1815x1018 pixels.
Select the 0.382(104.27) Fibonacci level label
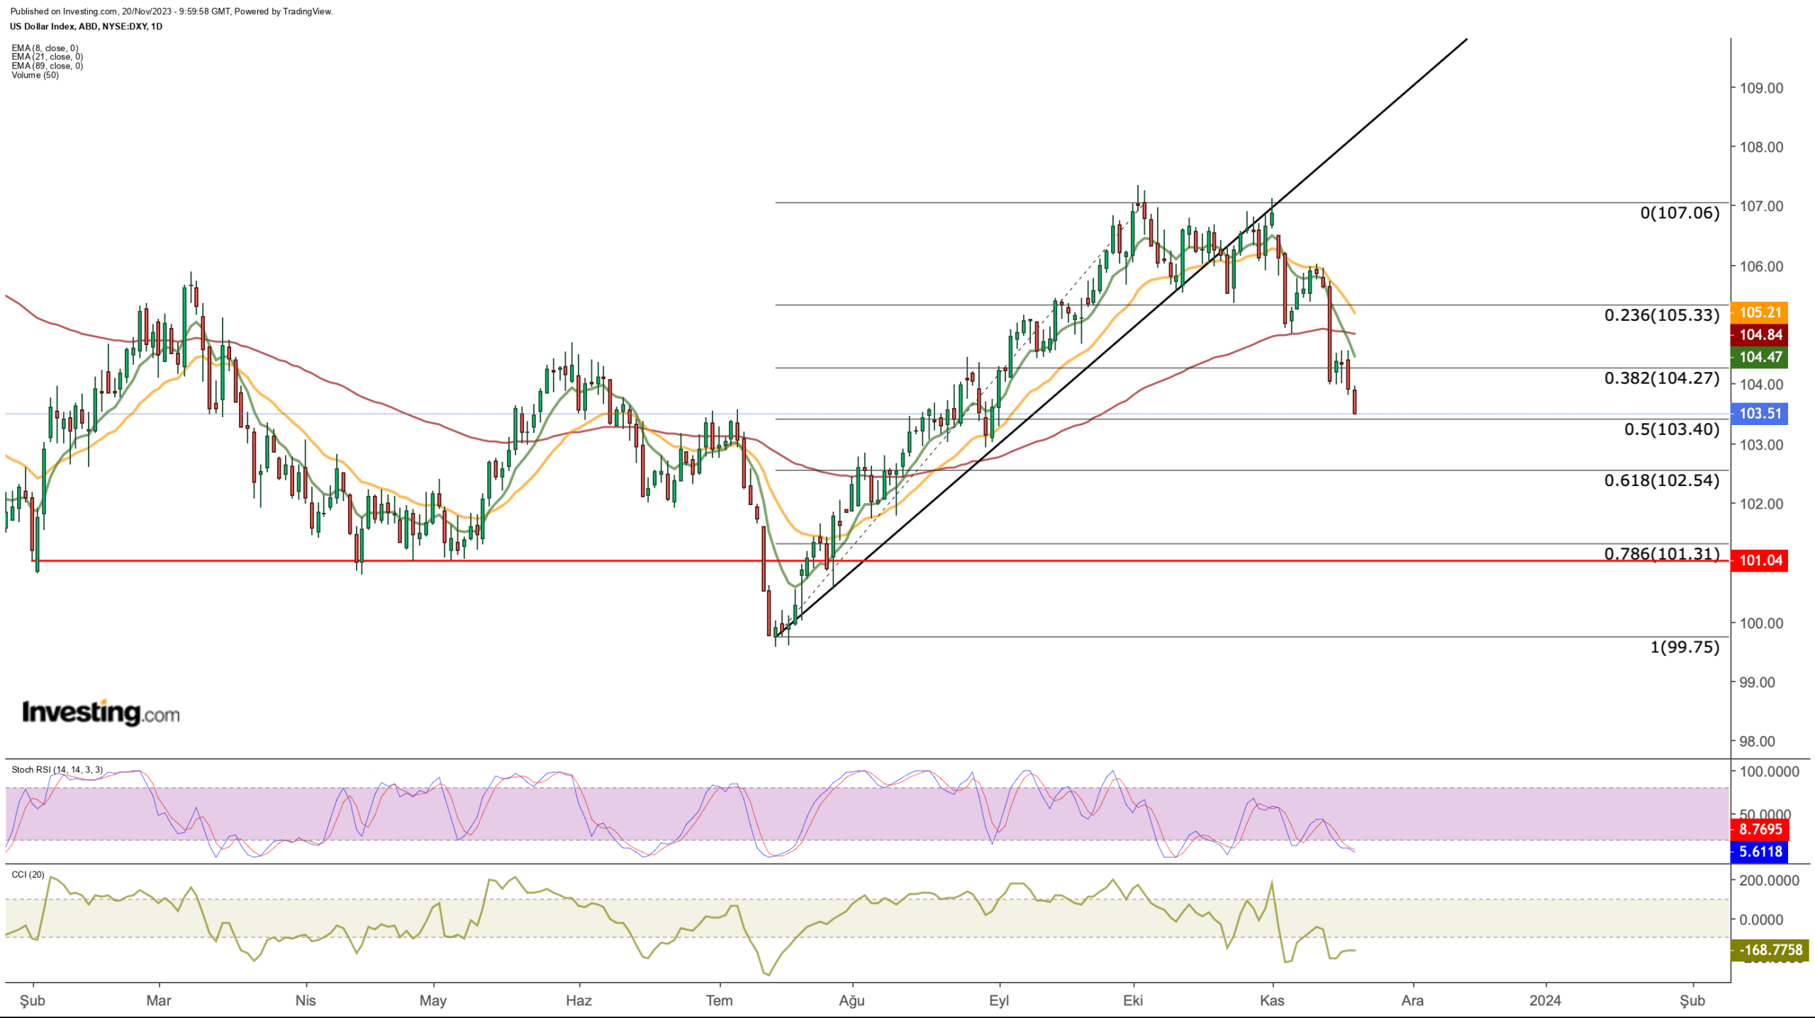1662,378
